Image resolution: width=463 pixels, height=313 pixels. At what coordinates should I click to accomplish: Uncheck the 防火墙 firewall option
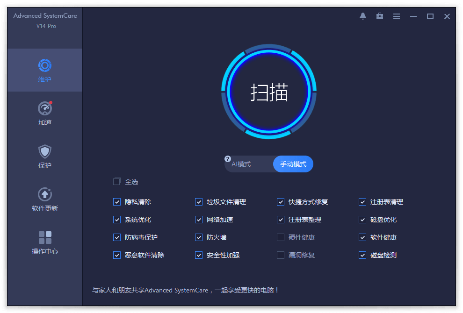pyautogui.click(x=198, y=237)
